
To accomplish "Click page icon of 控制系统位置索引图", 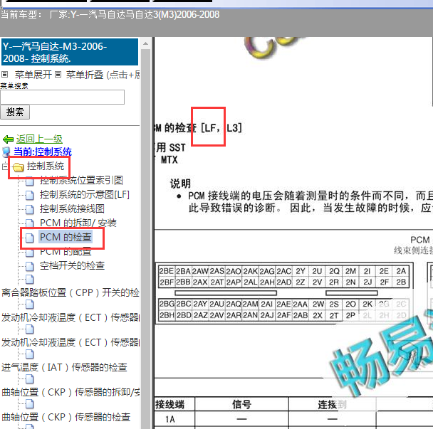I will (x=30, y=181).
